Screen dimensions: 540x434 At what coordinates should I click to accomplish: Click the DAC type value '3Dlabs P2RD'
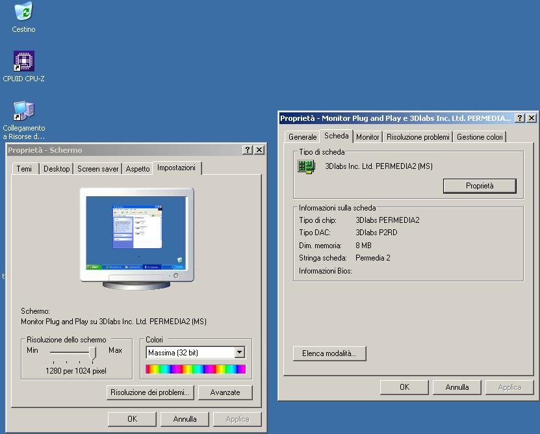click(x=376, y=233)
